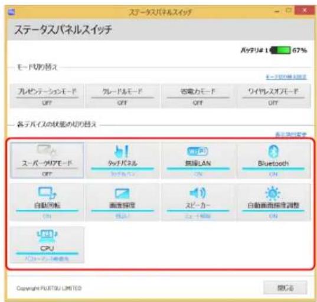Click the スピーカー speaker icon tile
Screen dimensions: 317x302
(x=198, y=202)
